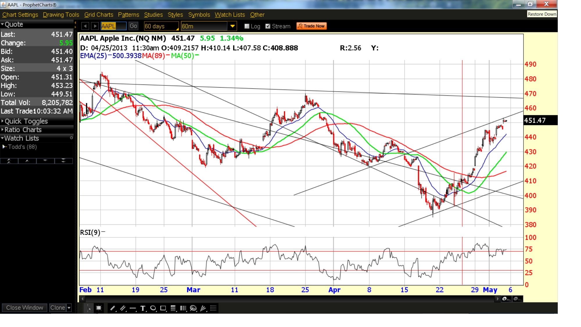This screenshot has width=581, height=327.
Task: Click the AAPL symbol input field
Action: point(114,26)
